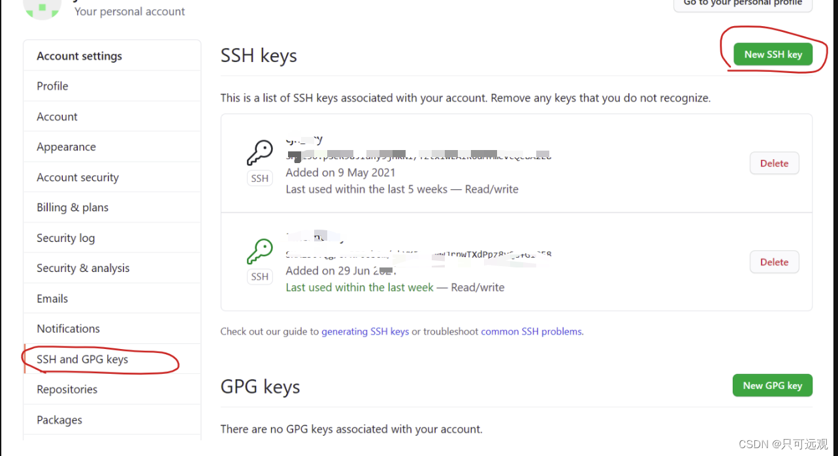Click the SSH badge under first key icon
This screenshot has width=838, height=456.
tap(259, 177)
